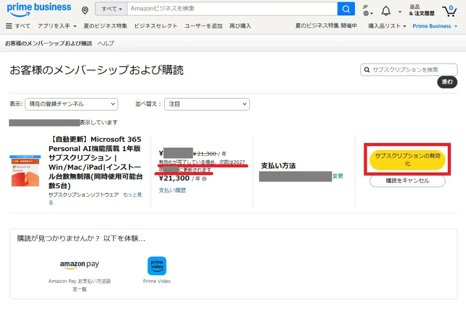Click the prime business logo
This screenshot has width=466, height=310.
point(39,9)
